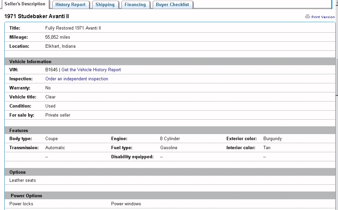Open the Shipping tab
Screen dimensions: 338x210
coord(105,5)
